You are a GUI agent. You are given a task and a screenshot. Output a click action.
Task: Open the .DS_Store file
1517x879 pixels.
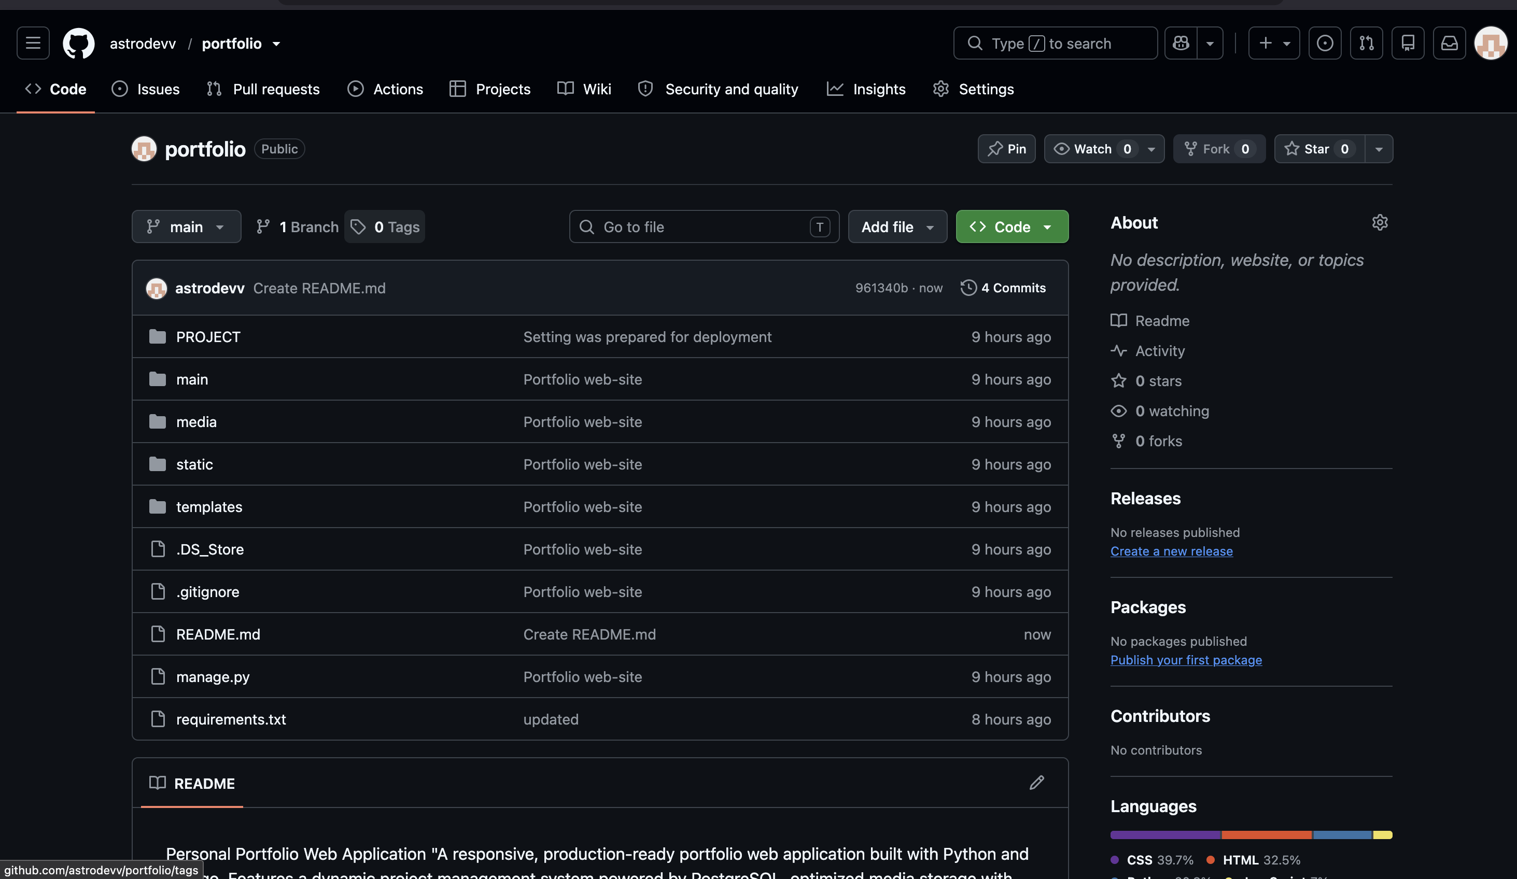click(x=209, y=549)
